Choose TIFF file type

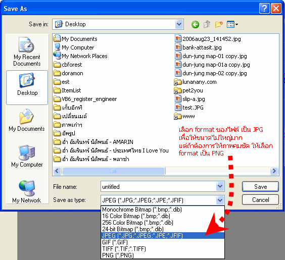[x=163, y=249]
